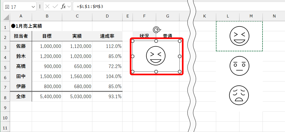Click the total 5,400,000 cell
285x132 pixels.
pyautogui.click(x=47, y=97)
